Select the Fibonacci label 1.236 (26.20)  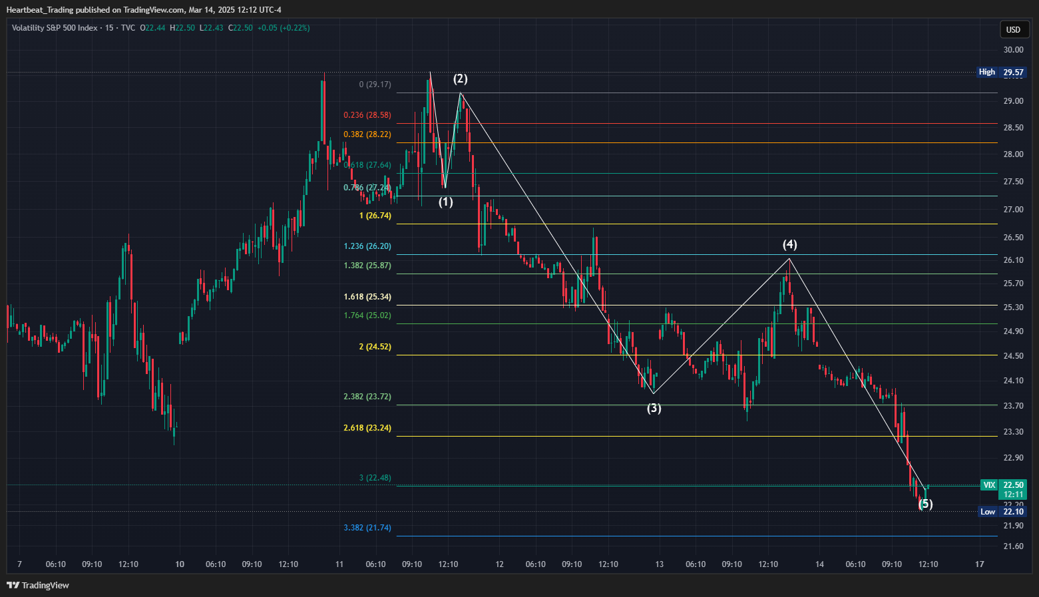pyautogui.click(x=367, y=246)
